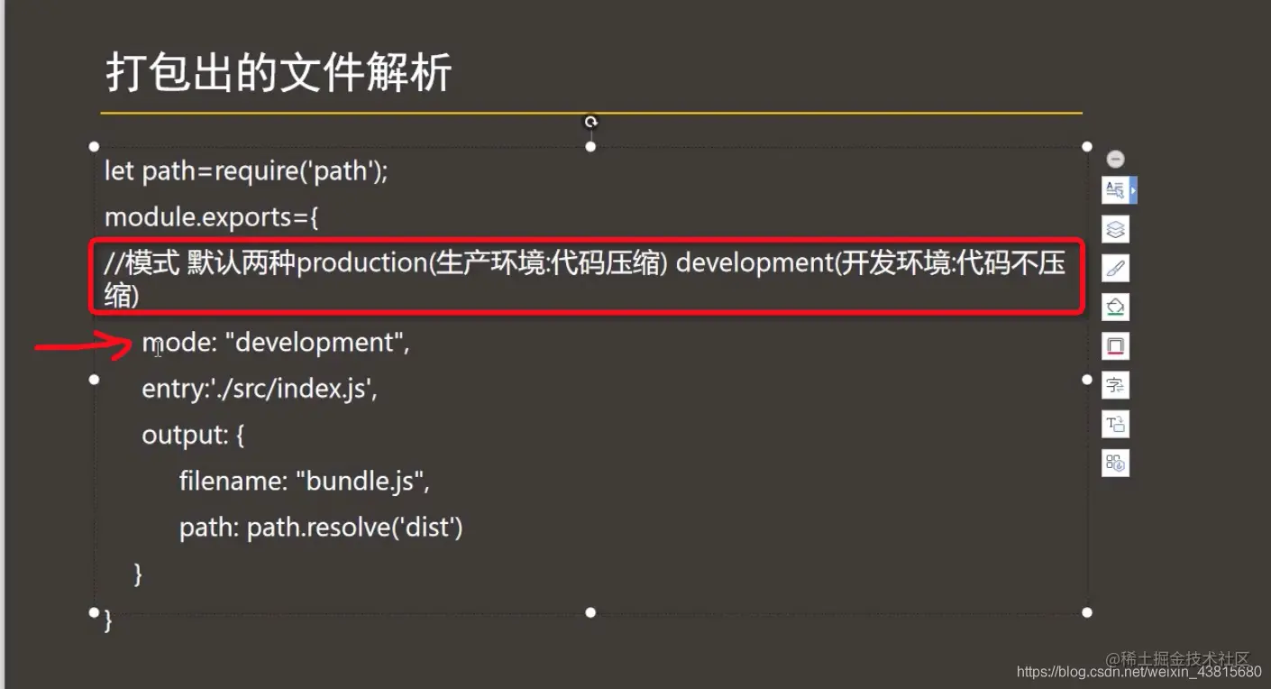This screenshot has width=1271, height=689.
Task: Select the rotation handle above the text box
Action: [590, 122]
